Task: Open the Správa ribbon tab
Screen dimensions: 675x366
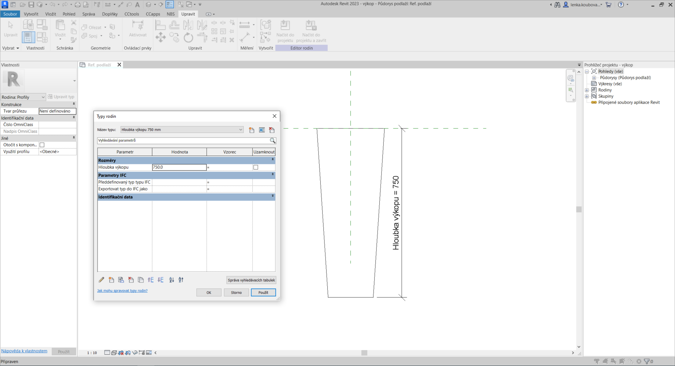Action: click(89, 14)
